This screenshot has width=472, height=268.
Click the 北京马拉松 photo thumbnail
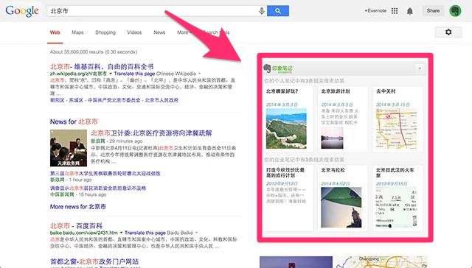click(341, 208)
